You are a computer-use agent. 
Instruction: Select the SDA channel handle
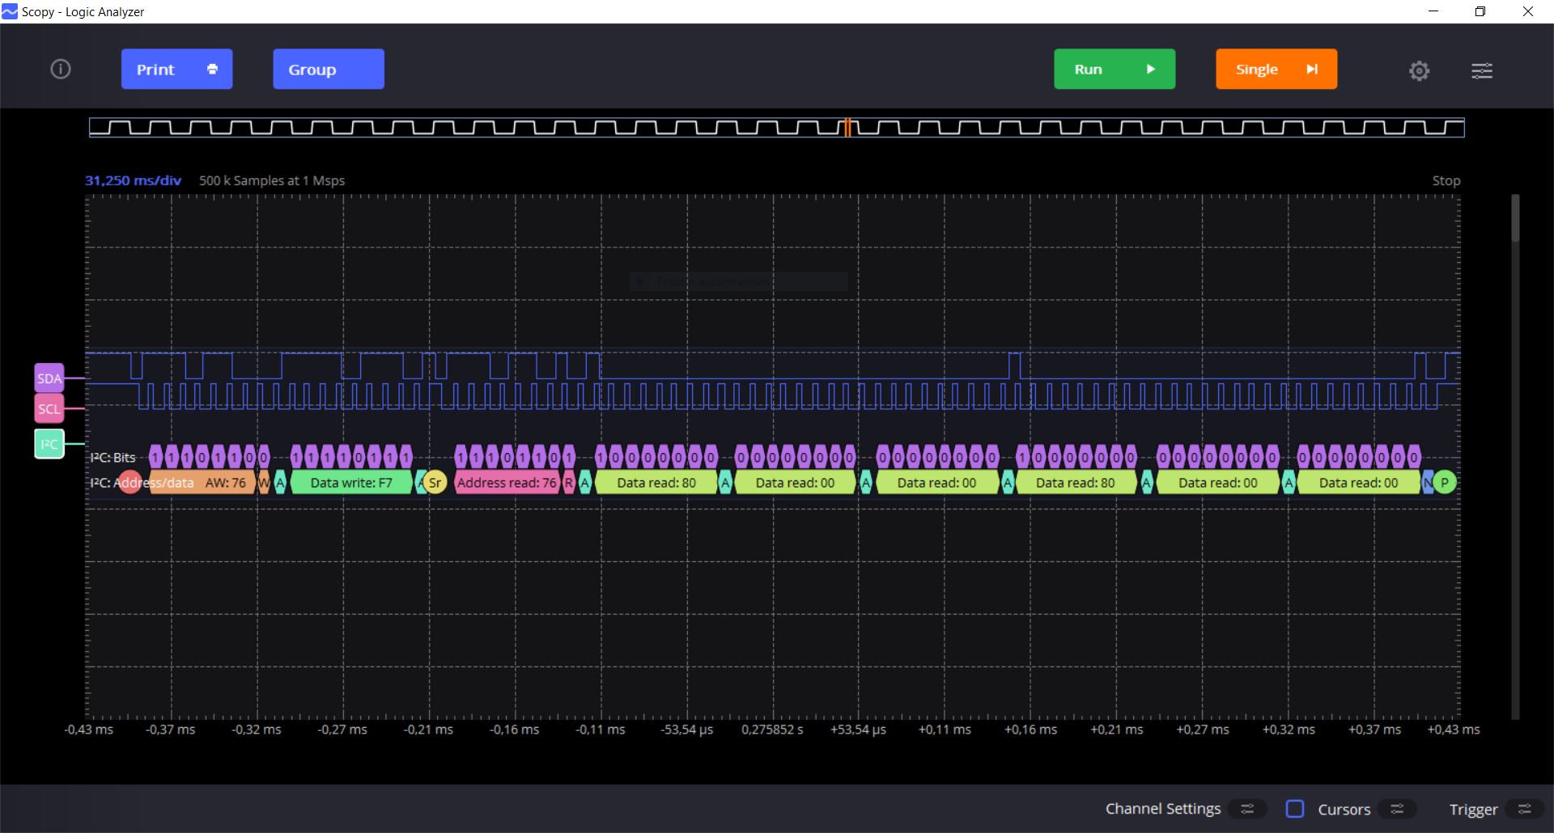49,378
